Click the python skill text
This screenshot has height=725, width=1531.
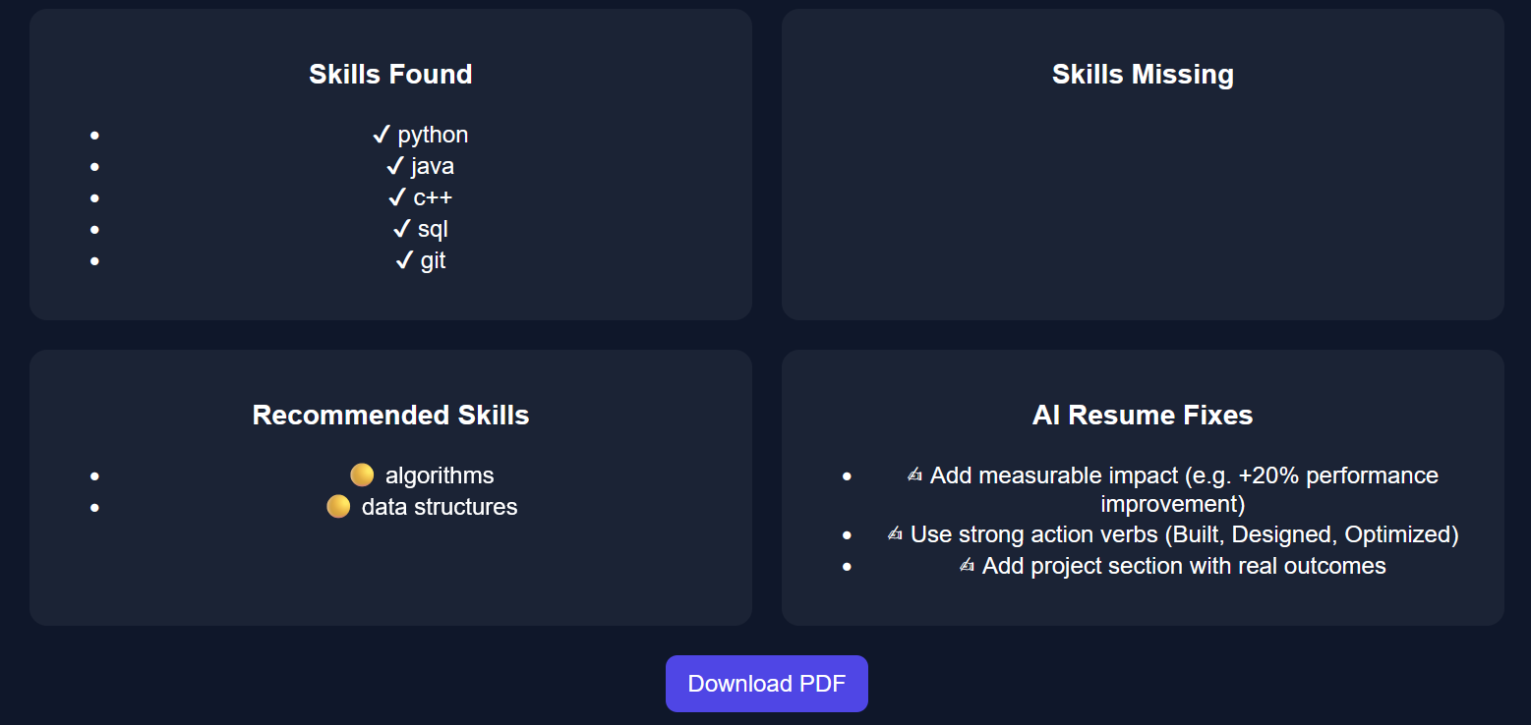[x=433, y=135]
